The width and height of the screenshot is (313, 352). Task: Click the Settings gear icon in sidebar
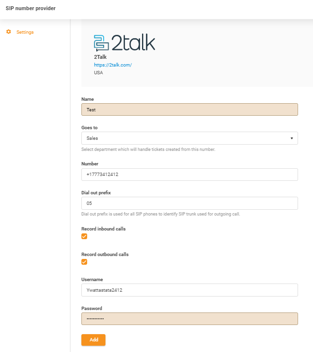(8, 32)
